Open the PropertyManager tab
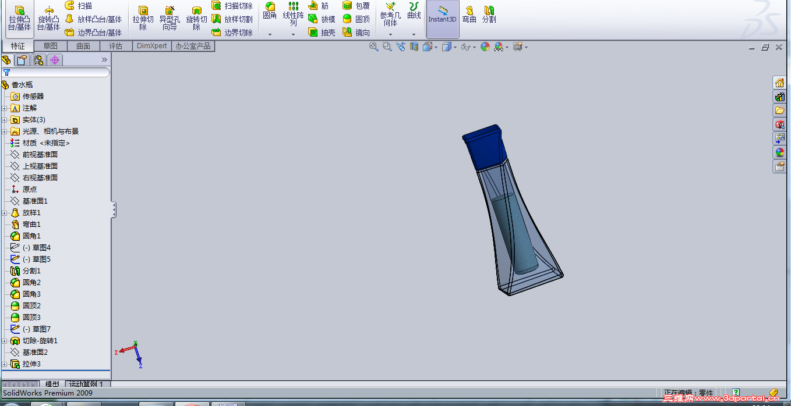The height and width of the screenshot is (406, 791). point(22,59)
